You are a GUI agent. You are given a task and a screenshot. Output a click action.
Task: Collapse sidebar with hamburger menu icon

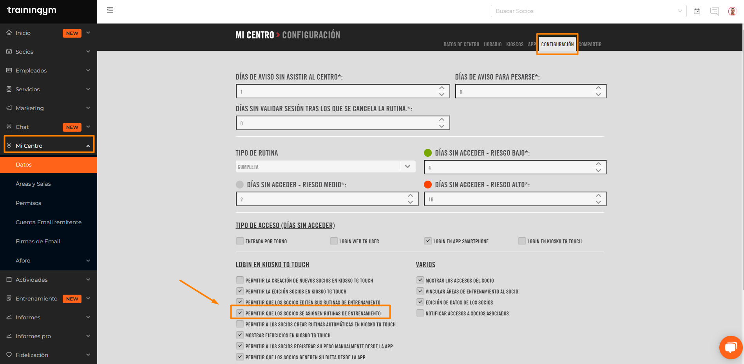[110, 10]
